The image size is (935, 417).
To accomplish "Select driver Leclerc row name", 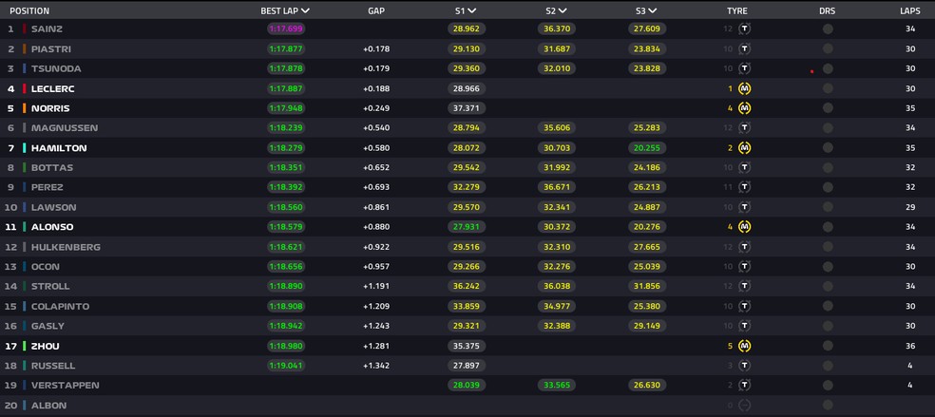I will [x=52, y=88].
